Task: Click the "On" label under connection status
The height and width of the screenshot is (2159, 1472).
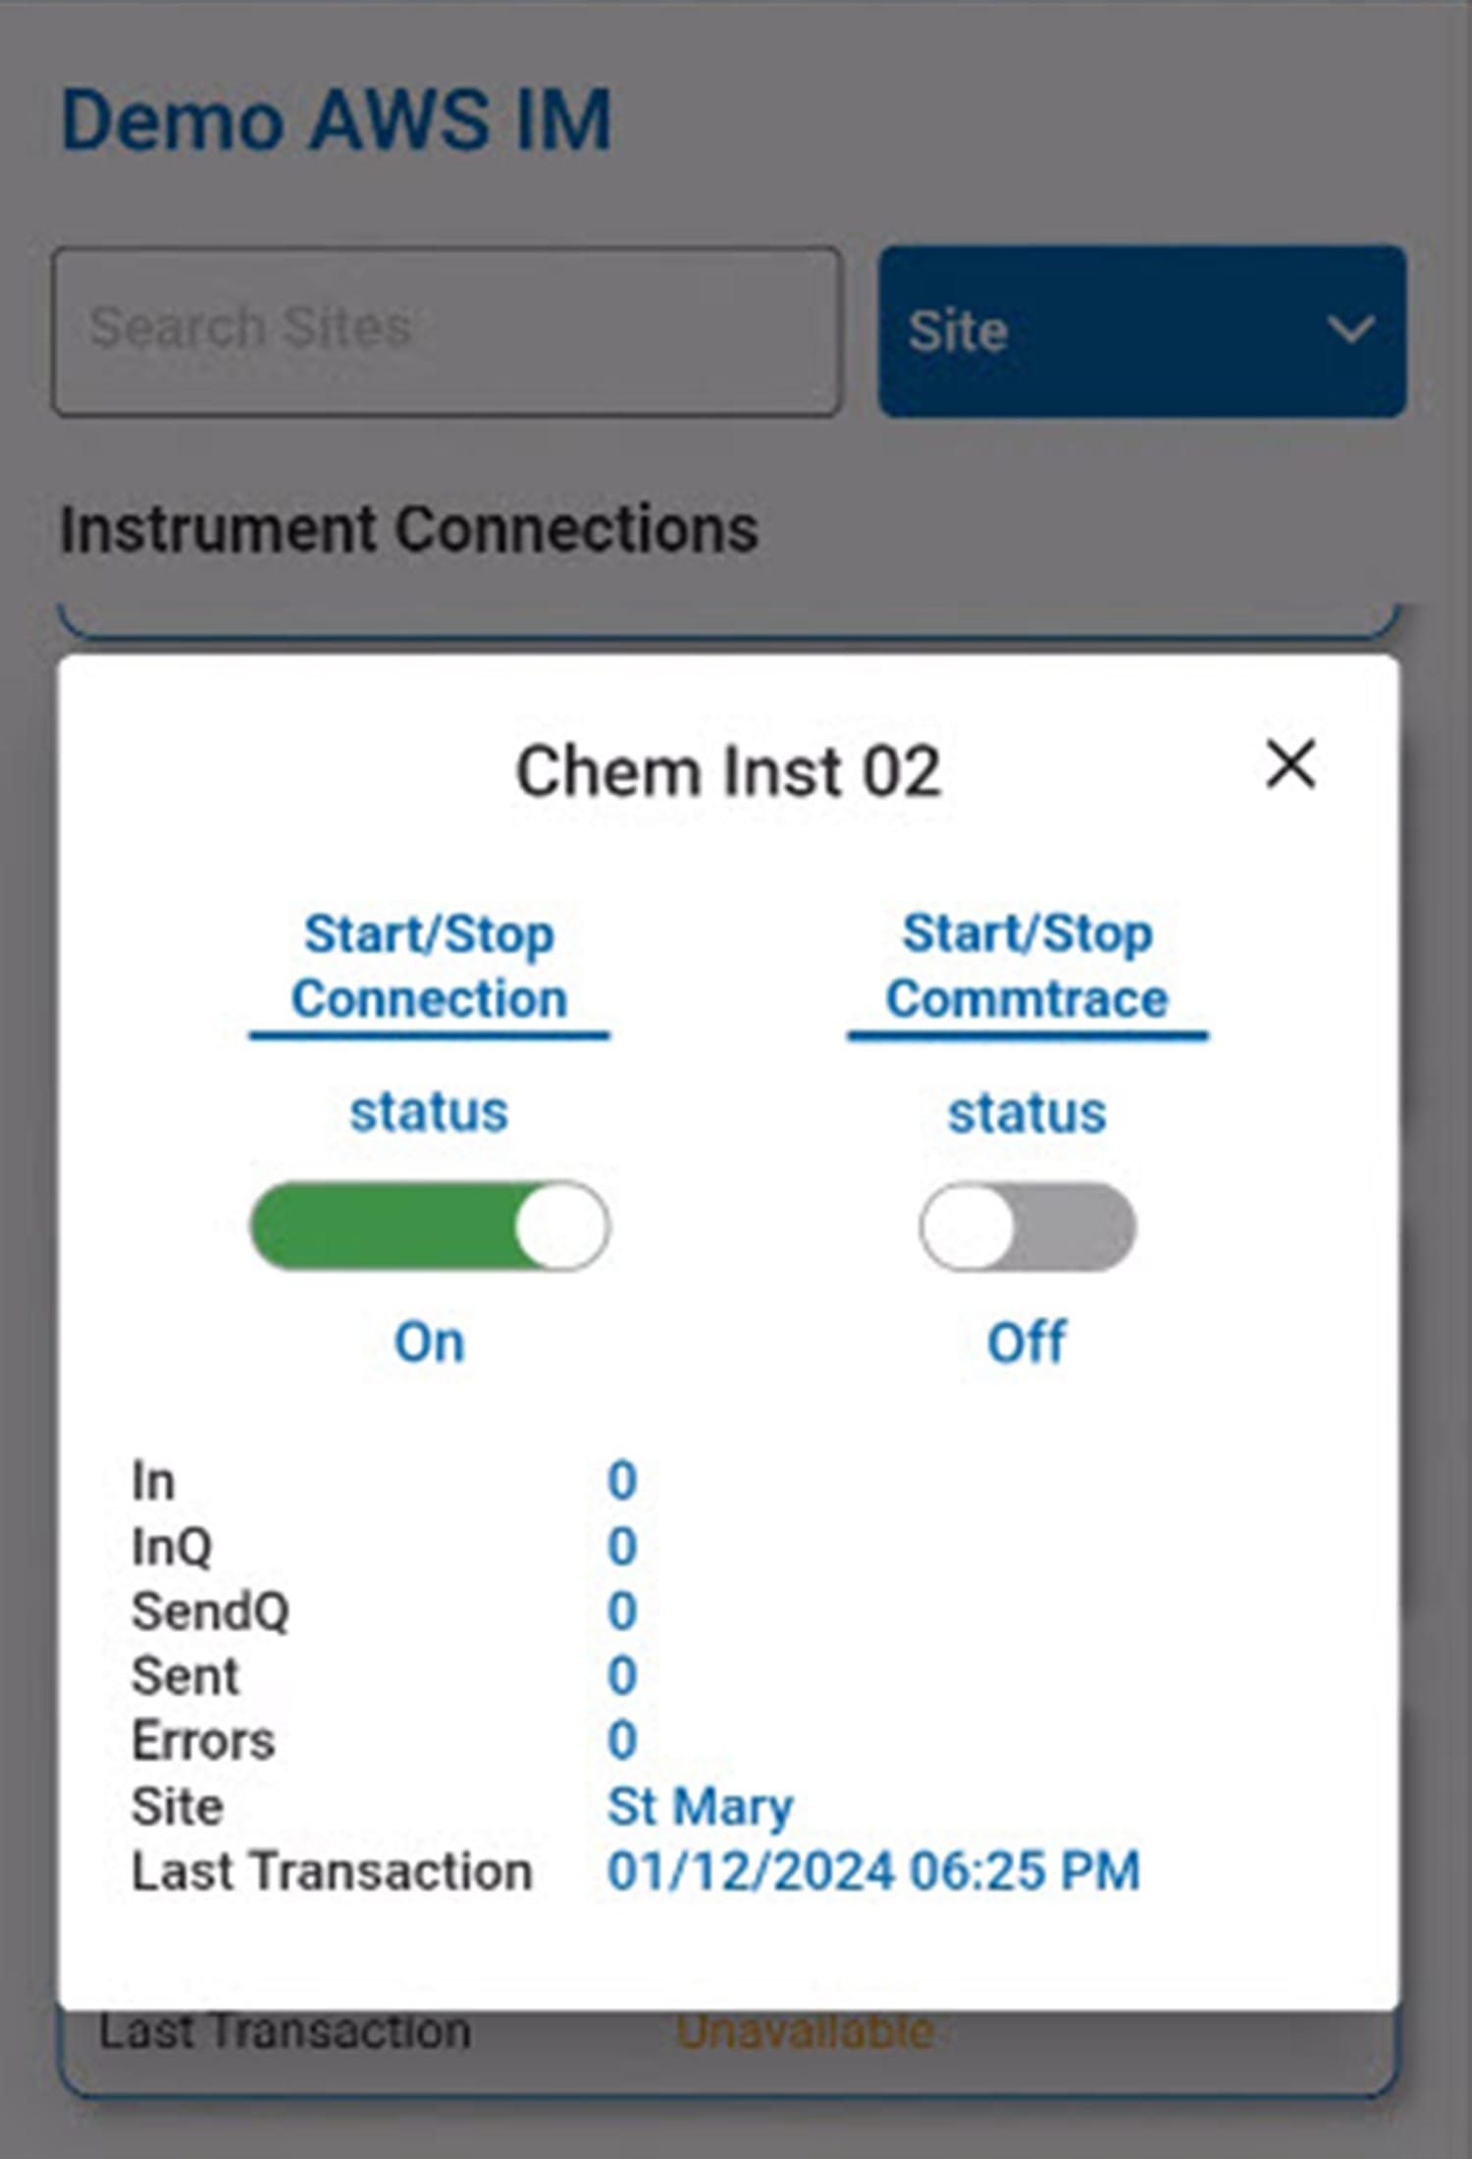Action: pyautogui.click(x=429, y=1342)
